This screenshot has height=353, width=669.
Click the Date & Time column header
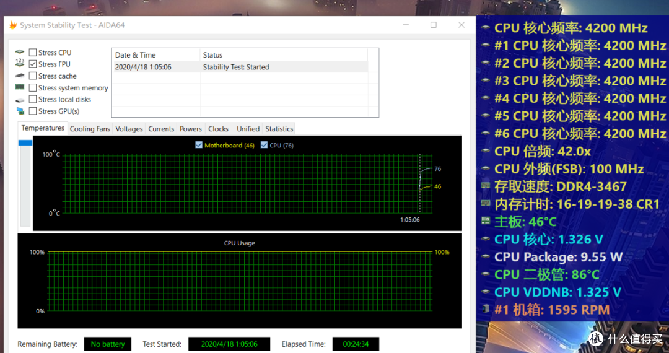click(155, 55)
